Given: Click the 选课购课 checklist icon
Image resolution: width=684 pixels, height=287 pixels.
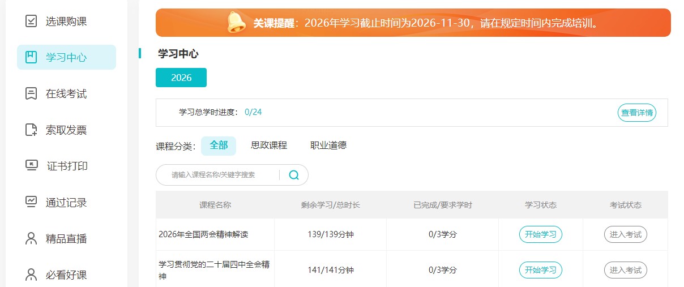Looking at the screenshot, I should 31,22.
